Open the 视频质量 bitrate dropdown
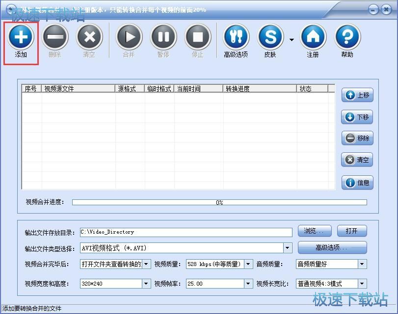 click(248, 265)
